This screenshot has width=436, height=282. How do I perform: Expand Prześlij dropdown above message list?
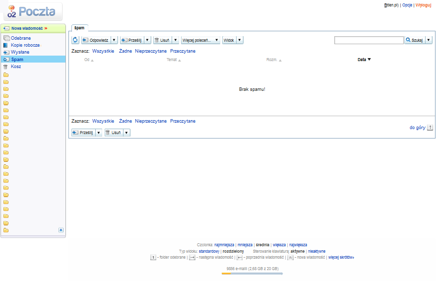147,40
